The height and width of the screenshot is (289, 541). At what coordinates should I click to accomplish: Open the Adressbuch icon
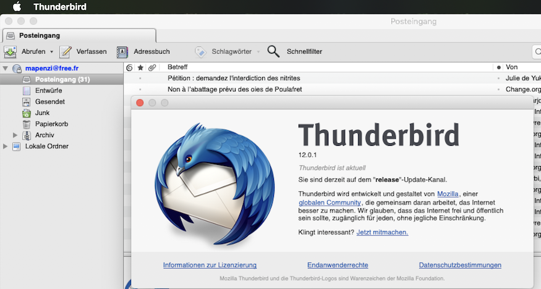pyautogui.click(x=122, y=52)
